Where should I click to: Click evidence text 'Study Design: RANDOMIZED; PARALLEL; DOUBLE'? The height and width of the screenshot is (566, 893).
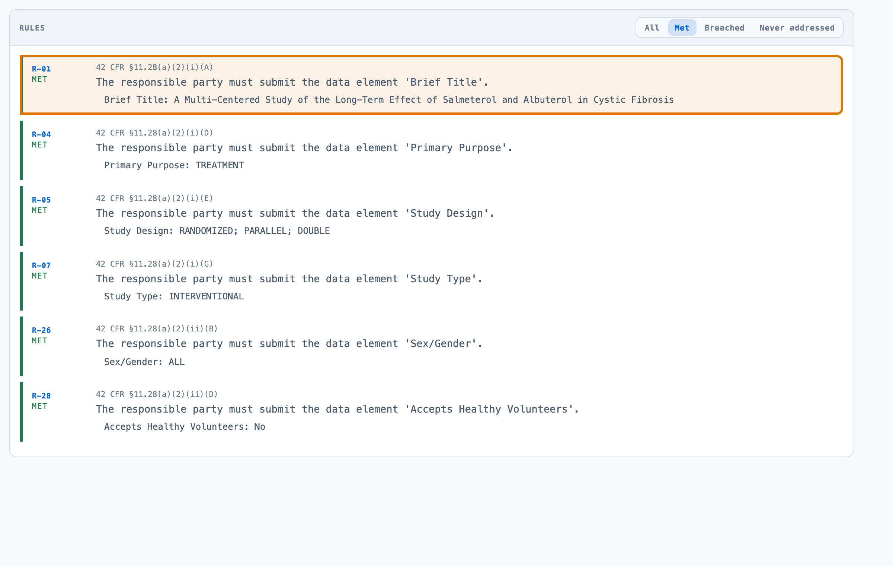217,231
